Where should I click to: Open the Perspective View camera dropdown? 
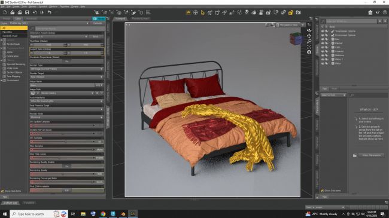[x=290, y=24]
